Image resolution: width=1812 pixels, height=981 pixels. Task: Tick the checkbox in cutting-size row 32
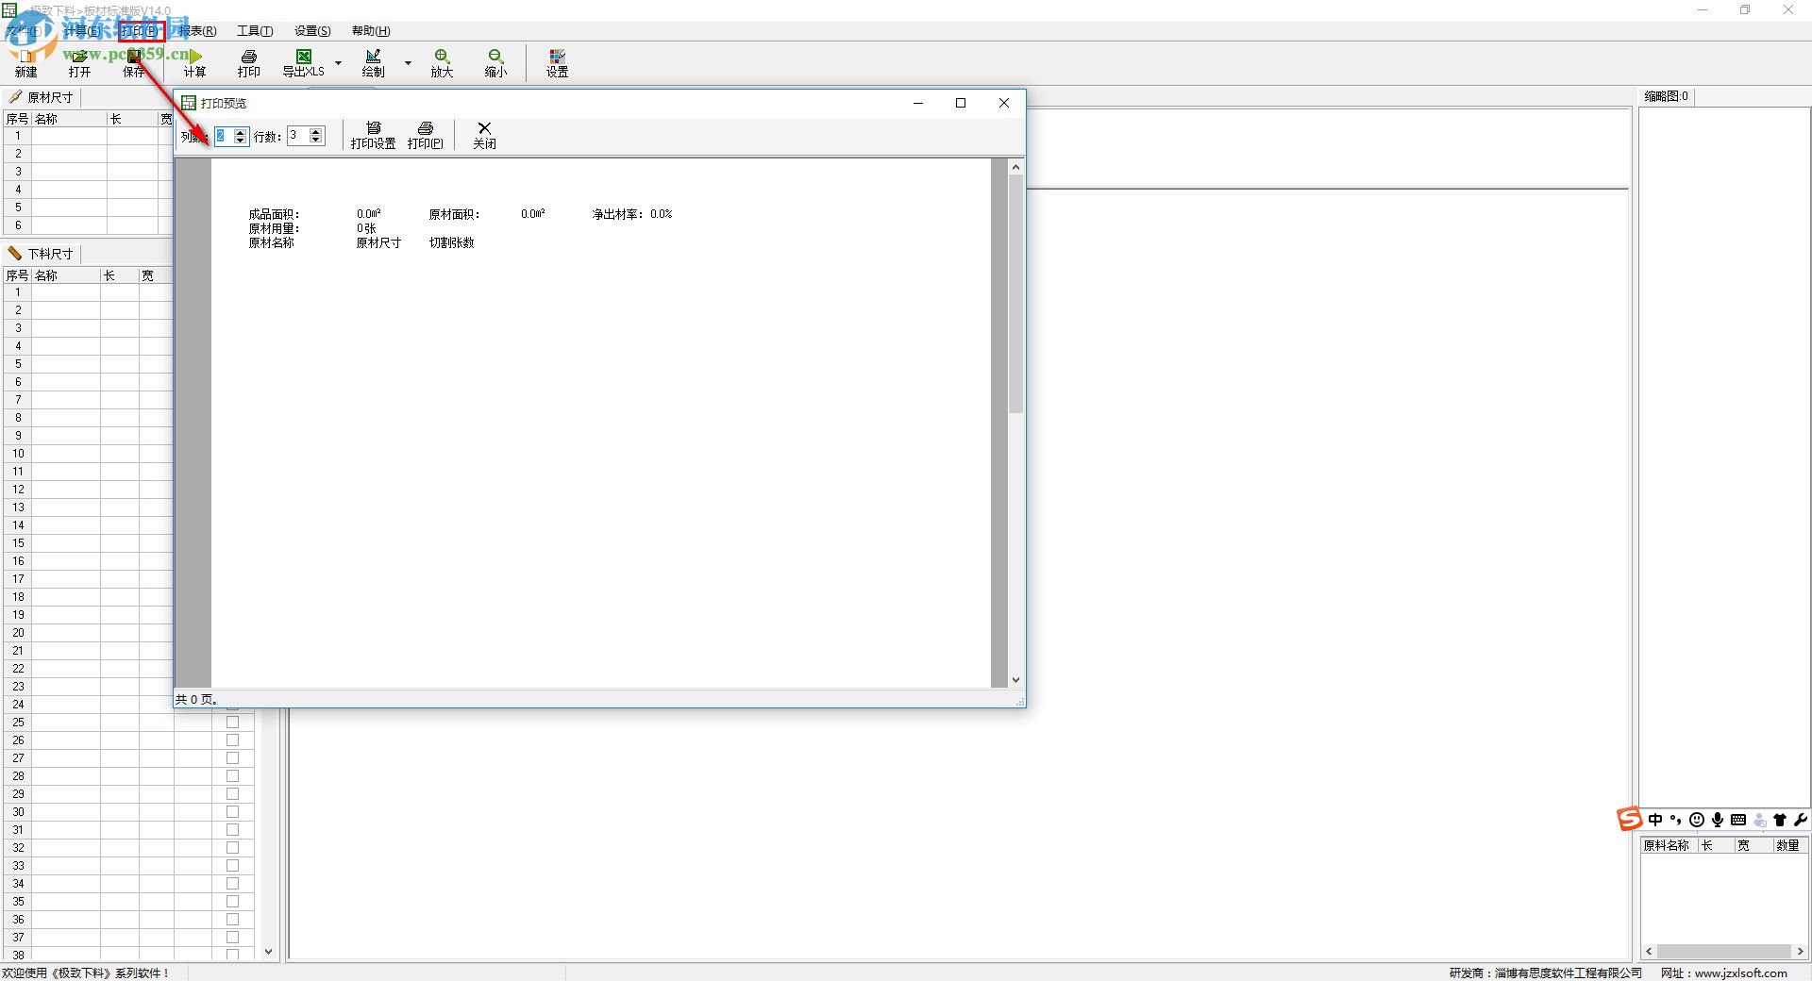233,848
